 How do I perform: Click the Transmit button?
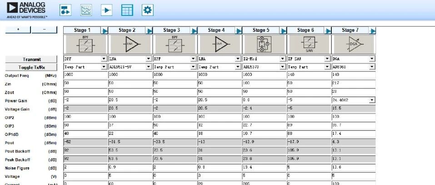click(x=31, y=60)
